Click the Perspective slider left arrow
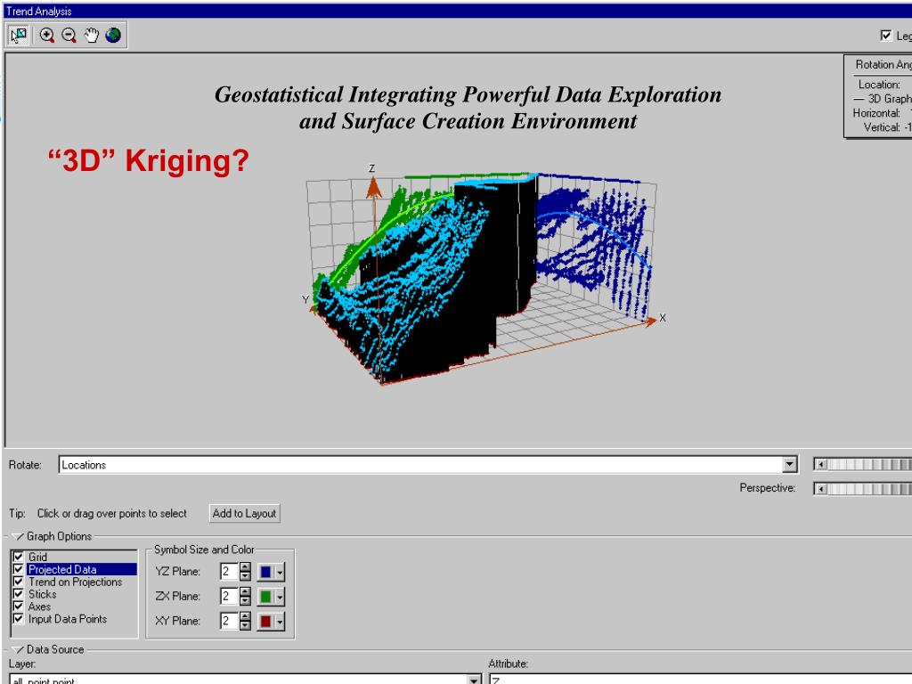The height and width of the screenshot is (684, 912). [820, 489]
